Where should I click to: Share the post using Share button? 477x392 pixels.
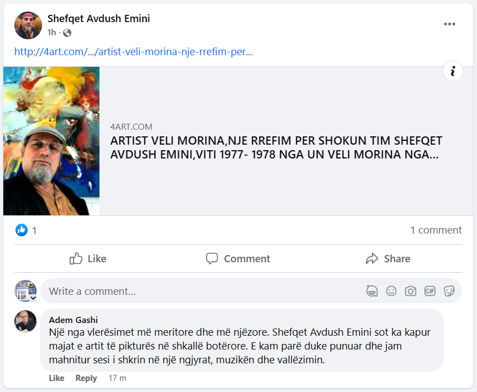388,258
